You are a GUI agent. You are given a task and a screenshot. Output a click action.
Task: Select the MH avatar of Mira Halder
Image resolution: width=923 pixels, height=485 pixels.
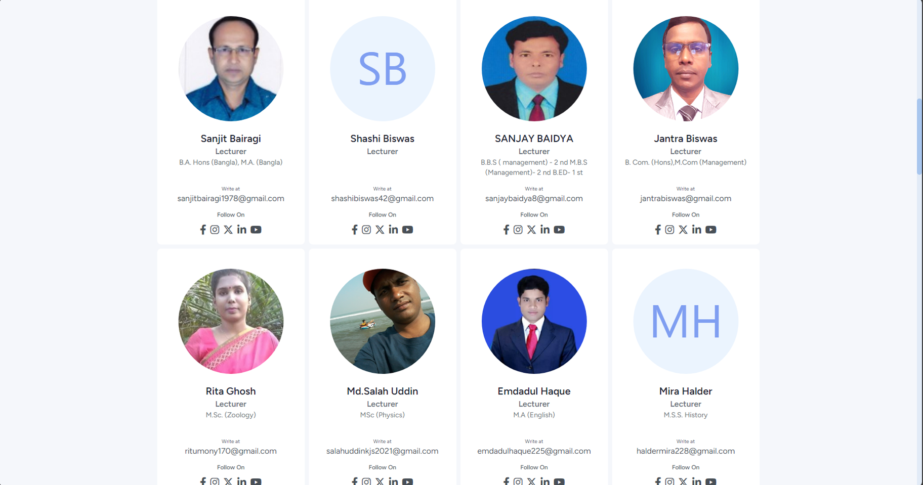[686, 321]
